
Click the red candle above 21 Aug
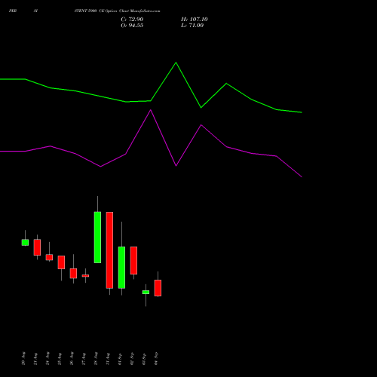(x=37, y=247)
